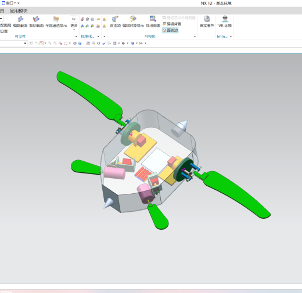This screenshot has width=302, height=293.
Task: Toggle the 面的边 (Face Edges) option
Action: [170, 30]
